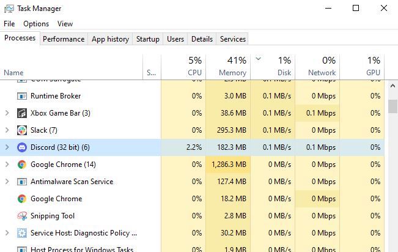Switch to the App history tab

click(110, 39)
